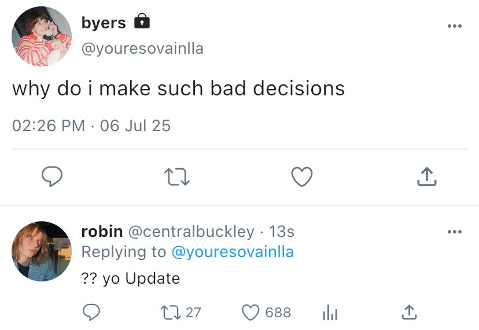Viewport: 479px width, 330px height.
Task: Retweet the bad decisions tweet
Action: coord(177,177)
